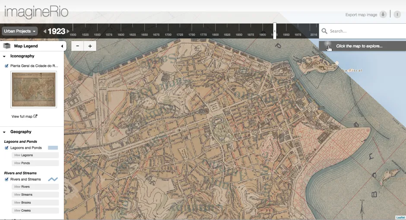Click the Lagoons and Ponds heading
This screenshot has width=406, height=220.
point(20,141)
